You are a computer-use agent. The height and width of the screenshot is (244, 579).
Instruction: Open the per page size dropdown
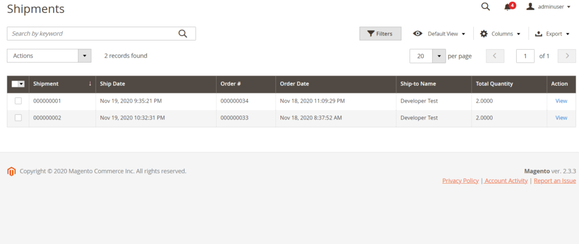439,56
